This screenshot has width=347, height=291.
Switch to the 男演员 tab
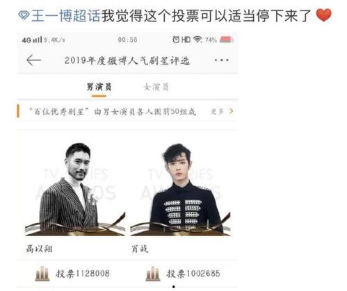coord(99,88)
